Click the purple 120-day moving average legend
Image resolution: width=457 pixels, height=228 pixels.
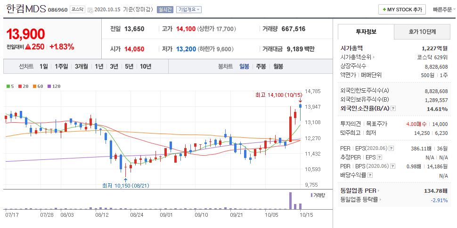point(54,86)
